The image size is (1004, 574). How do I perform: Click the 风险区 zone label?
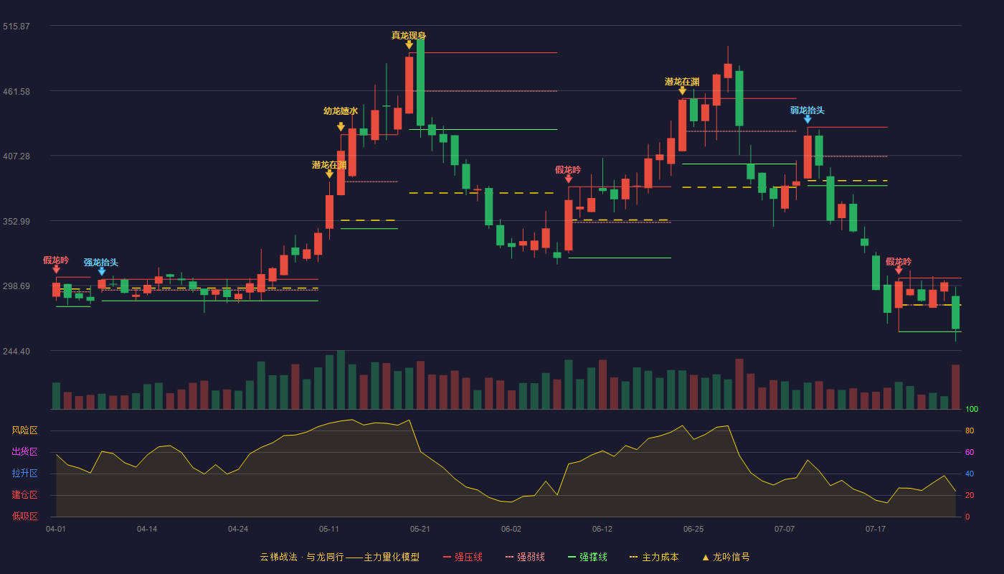coord(24,430)
